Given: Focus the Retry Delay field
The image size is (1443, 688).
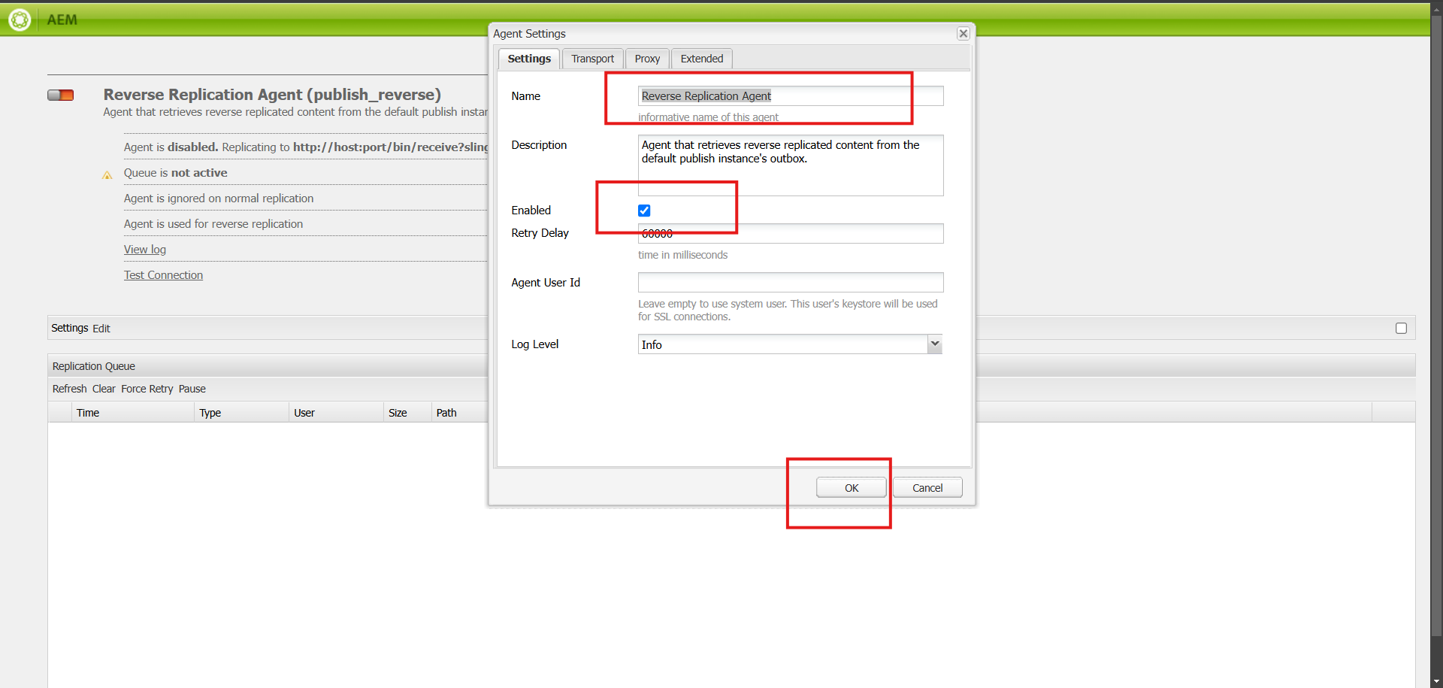Looking at the screenshot, I should (790, 234).
